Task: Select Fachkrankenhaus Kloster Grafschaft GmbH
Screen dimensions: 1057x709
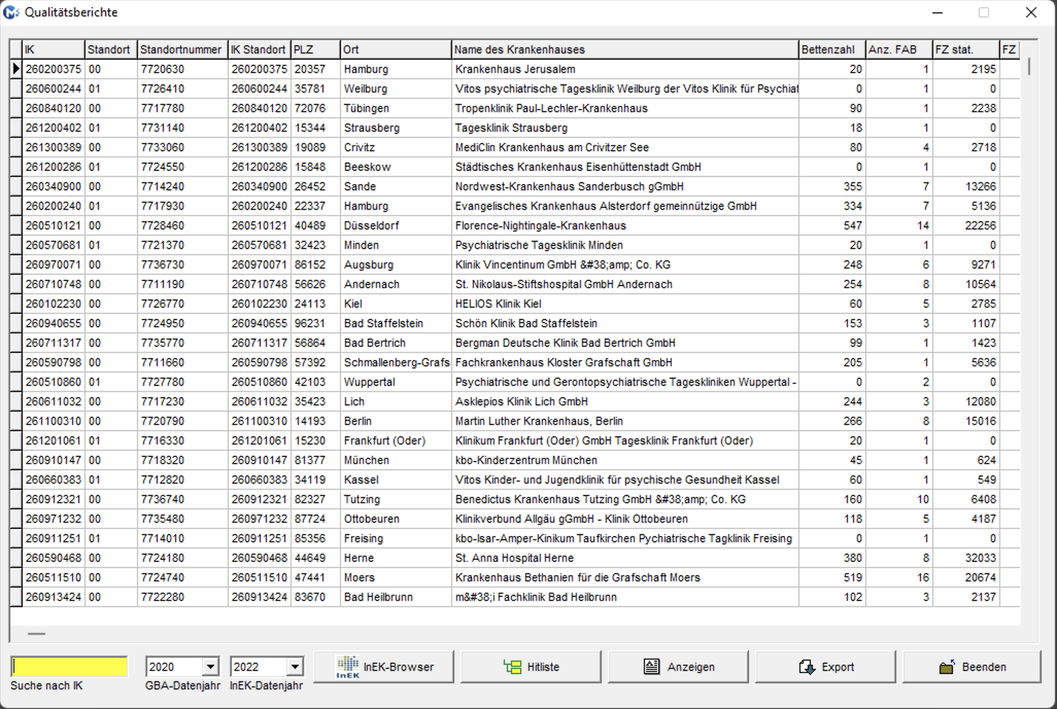Action: 625,362
